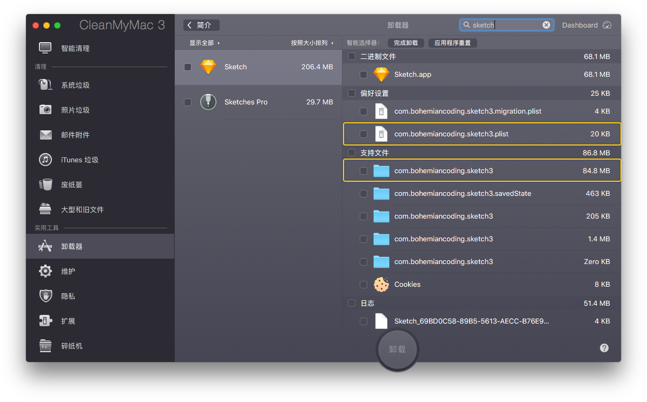Viewport: 647px width, 402px height.
Task: Select 维护 sidebar item
Action: [100, 271]
